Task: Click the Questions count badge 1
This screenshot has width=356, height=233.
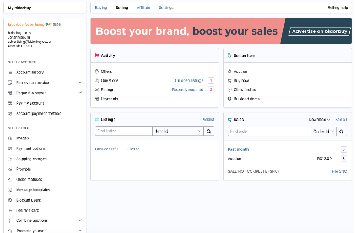Action: point(211,80)
